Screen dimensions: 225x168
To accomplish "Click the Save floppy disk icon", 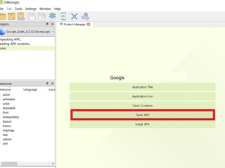I will [32, 16].
